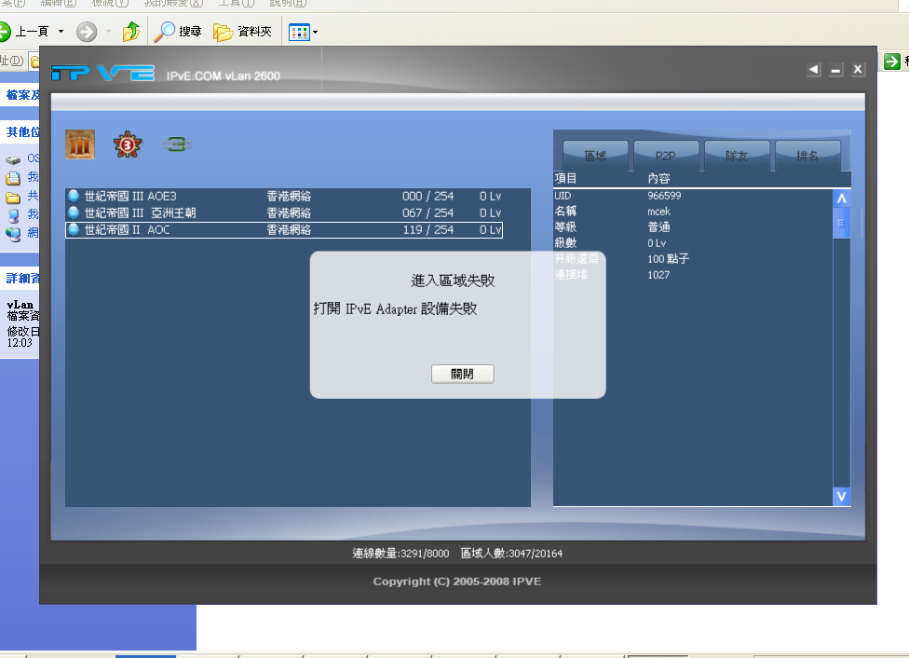Switch to the 區域 tab

595,156
